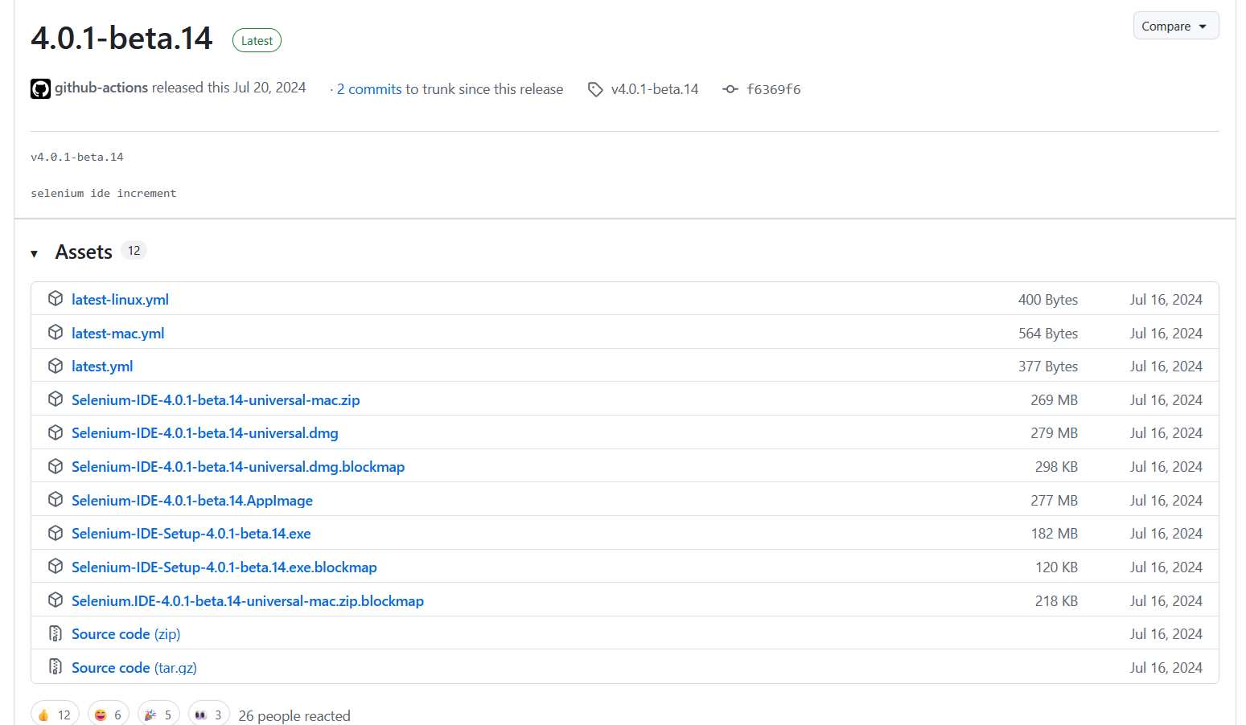Click 26 people reacted text

point(294,716)
